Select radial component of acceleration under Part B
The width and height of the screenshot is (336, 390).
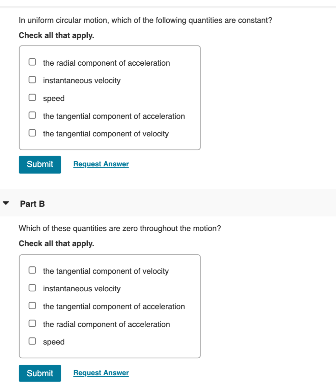pyautogui.click(x=32, y=324)
